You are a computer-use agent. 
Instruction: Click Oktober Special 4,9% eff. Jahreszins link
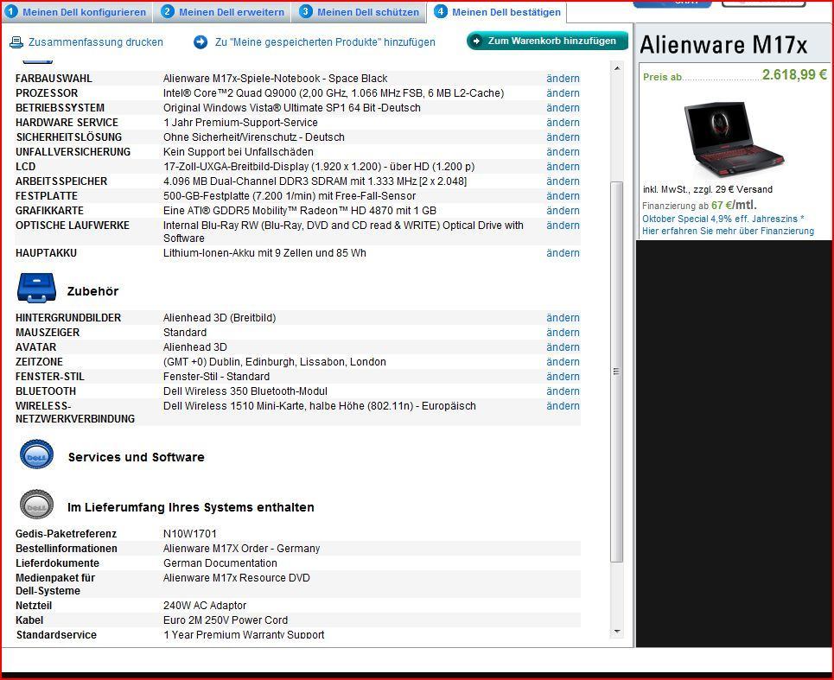pyautogui.click(x=723, y=219)
